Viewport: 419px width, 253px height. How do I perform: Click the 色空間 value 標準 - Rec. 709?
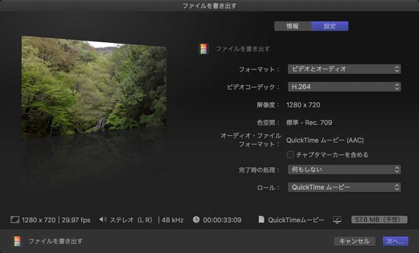point(309,123)
